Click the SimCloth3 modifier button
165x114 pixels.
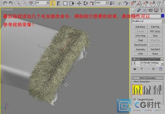coord(155,49)
